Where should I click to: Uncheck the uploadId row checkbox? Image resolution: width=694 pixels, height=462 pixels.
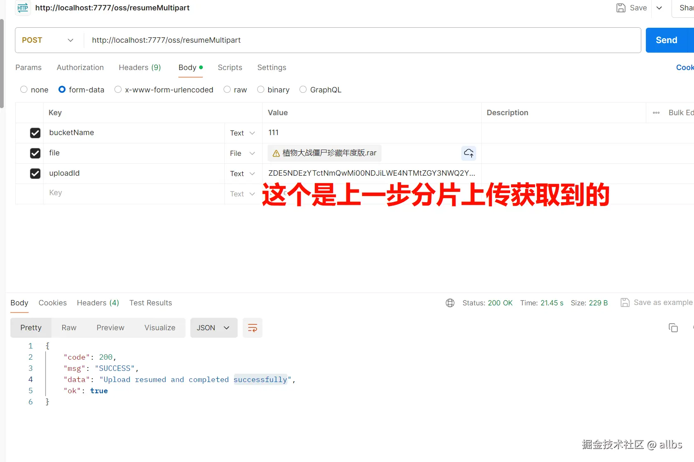(35, 174)
